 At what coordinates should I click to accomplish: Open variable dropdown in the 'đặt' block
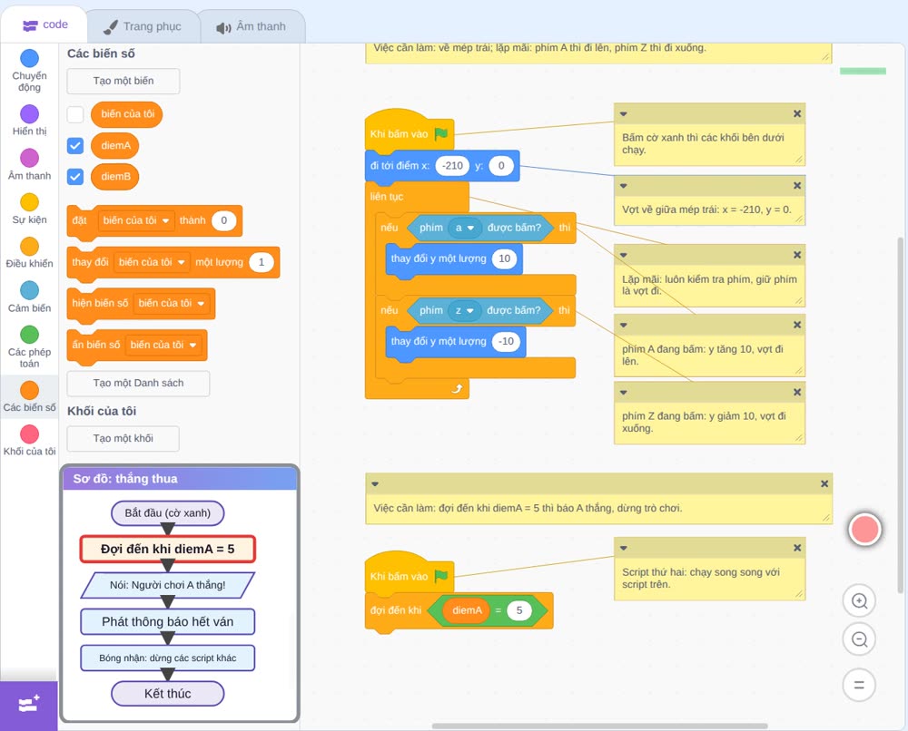[136, 220]
